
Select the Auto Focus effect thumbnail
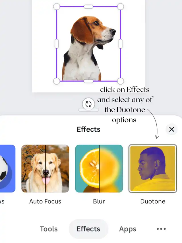tap(45, 169)
